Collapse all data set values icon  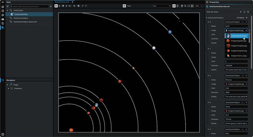pos(245,12)
